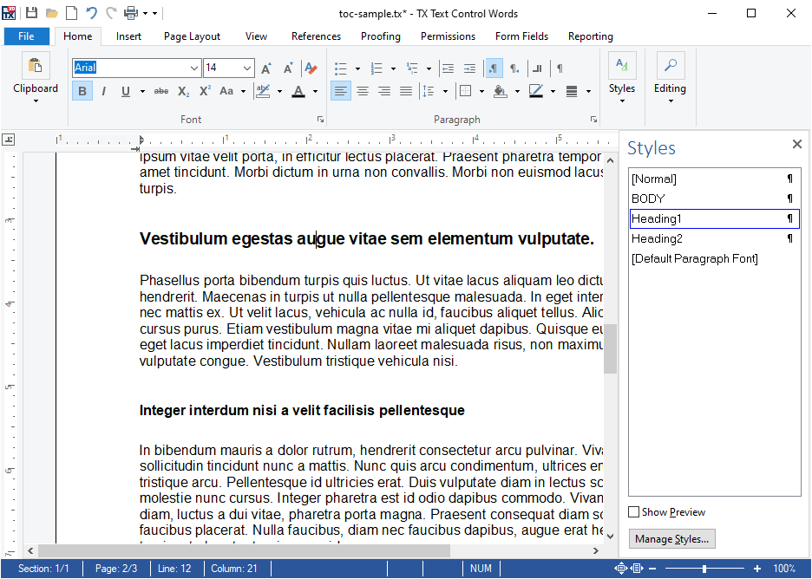Click the Strikethrough formatting icon
Viewport: 812px width, 579px height.
pyautogui.click(x=161, y=92)
